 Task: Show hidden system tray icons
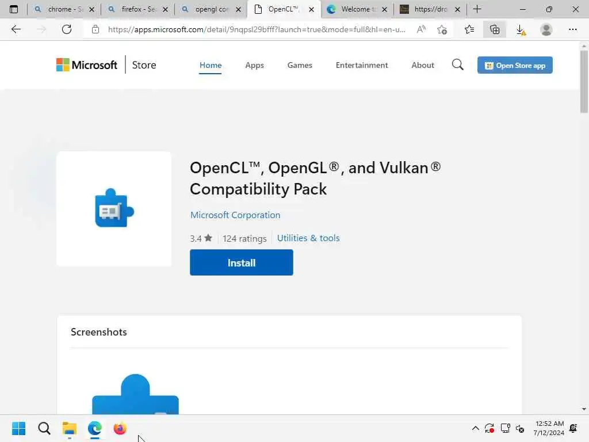475,428
